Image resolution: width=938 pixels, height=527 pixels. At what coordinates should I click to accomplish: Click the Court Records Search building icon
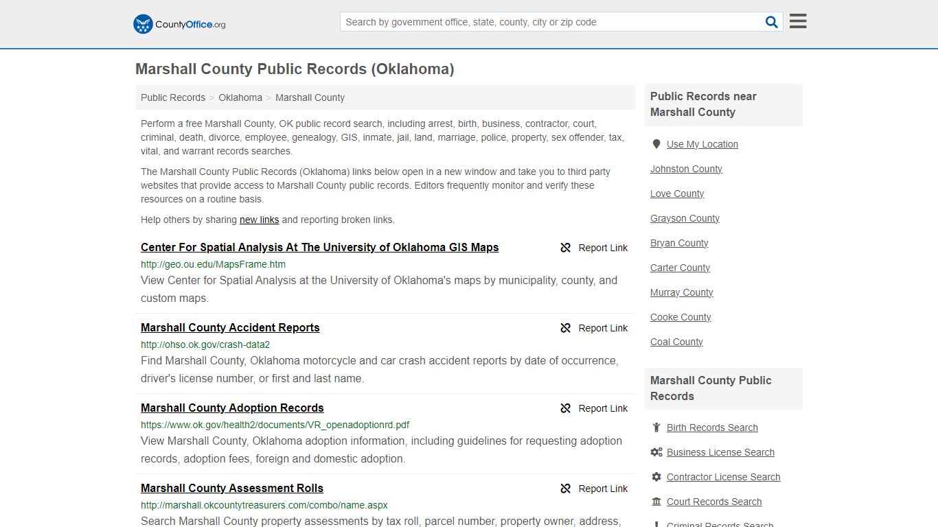pyautogui.click(x=656, y=502)
